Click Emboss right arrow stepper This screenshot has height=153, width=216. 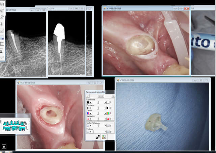105,132
